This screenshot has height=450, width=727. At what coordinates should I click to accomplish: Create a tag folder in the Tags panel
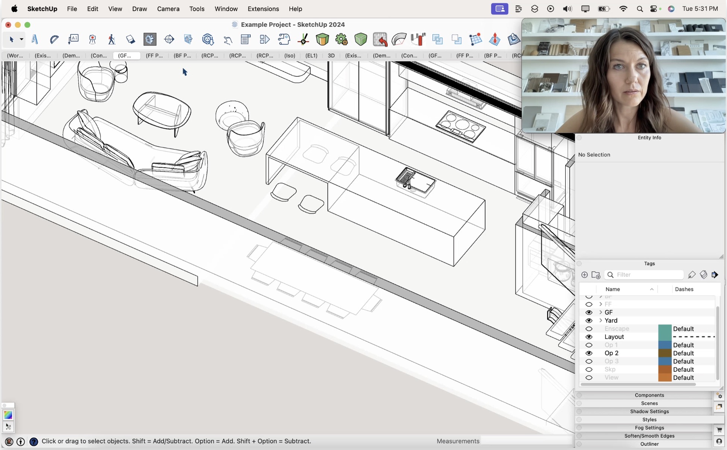596,275
